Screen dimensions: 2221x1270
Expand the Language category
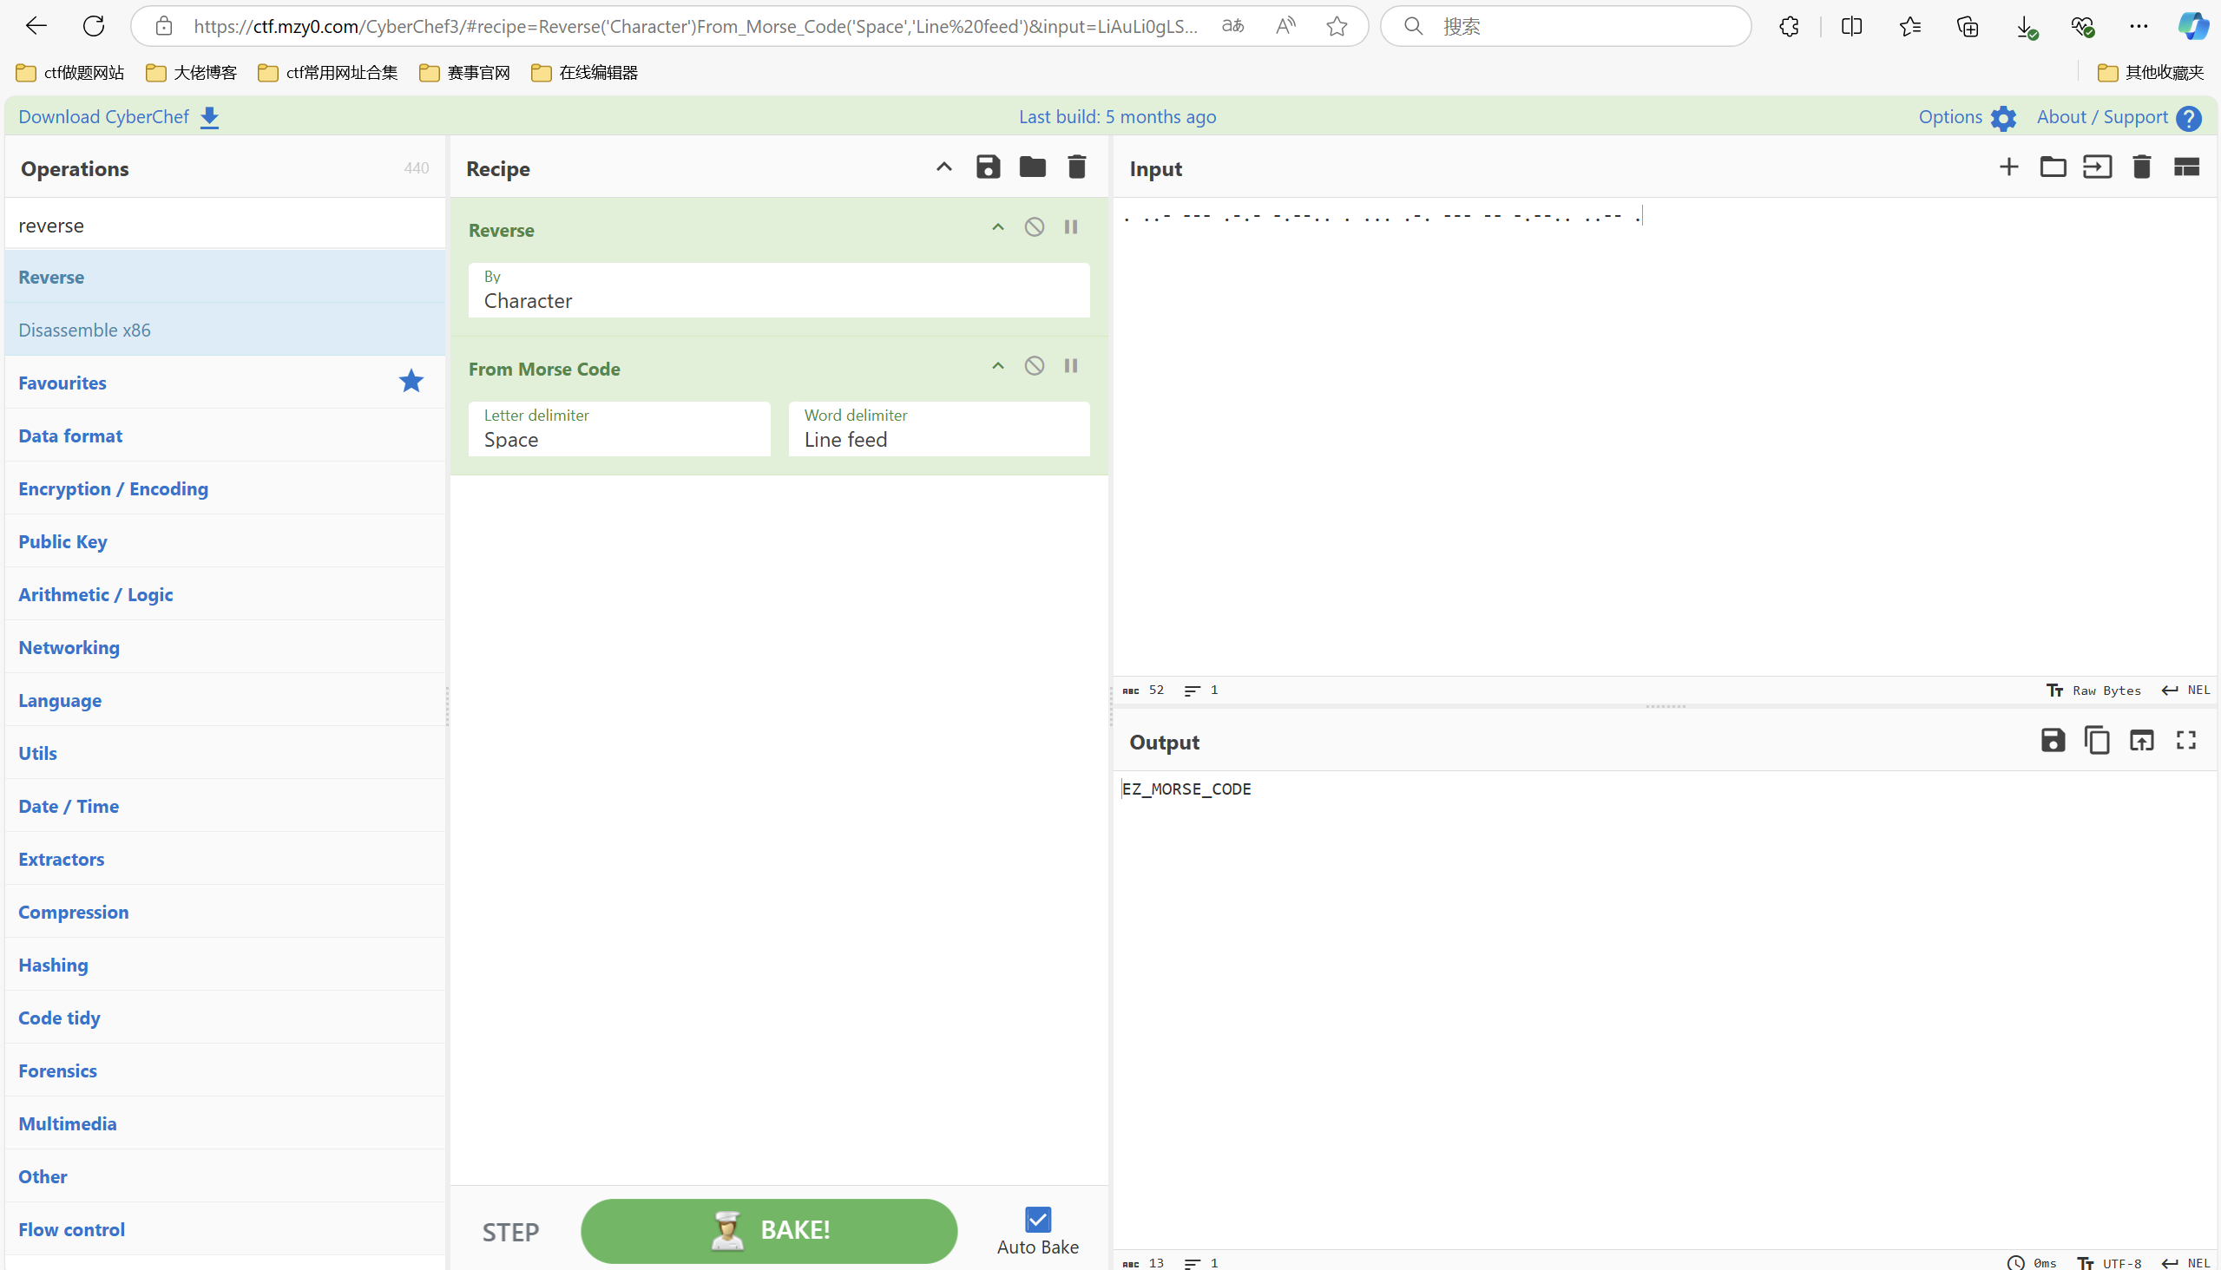[225, 700]
